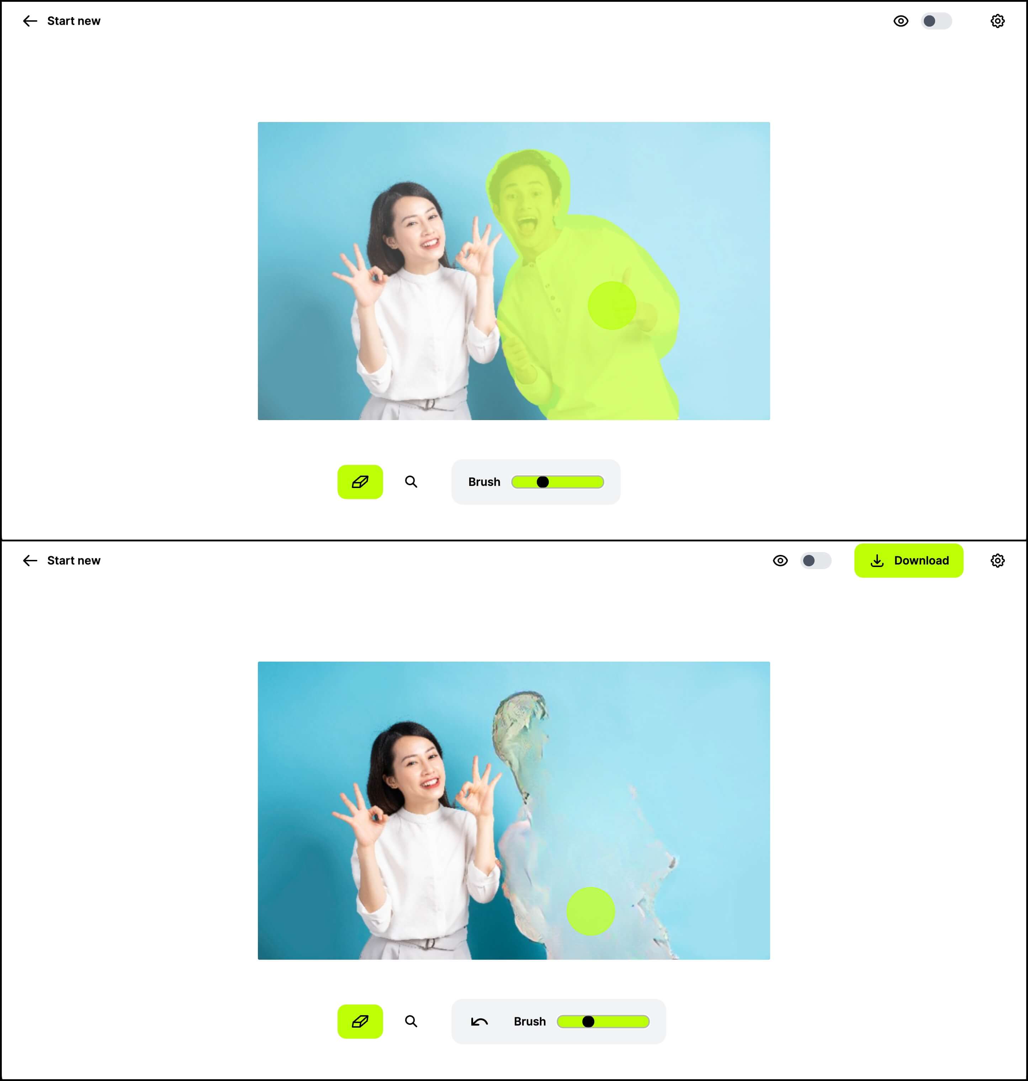Click the Brush size slider in bottom panel
1028x1081 pixels.
coord(603,1021)
